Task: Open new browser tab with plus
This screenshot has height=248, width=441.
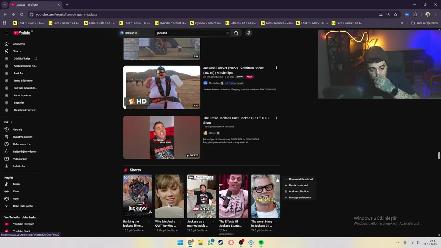Action: coord(67,5)
